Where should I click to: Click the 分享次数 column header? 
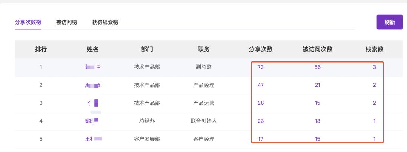(x=261, y=49)
